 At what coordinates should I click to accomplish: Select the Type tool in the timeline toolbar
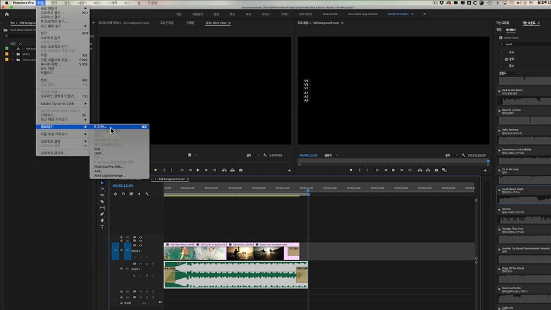[x=102, y=226]
